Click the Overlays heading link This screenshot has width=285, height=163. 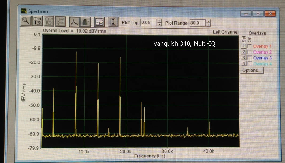click(x=257, y=33)
